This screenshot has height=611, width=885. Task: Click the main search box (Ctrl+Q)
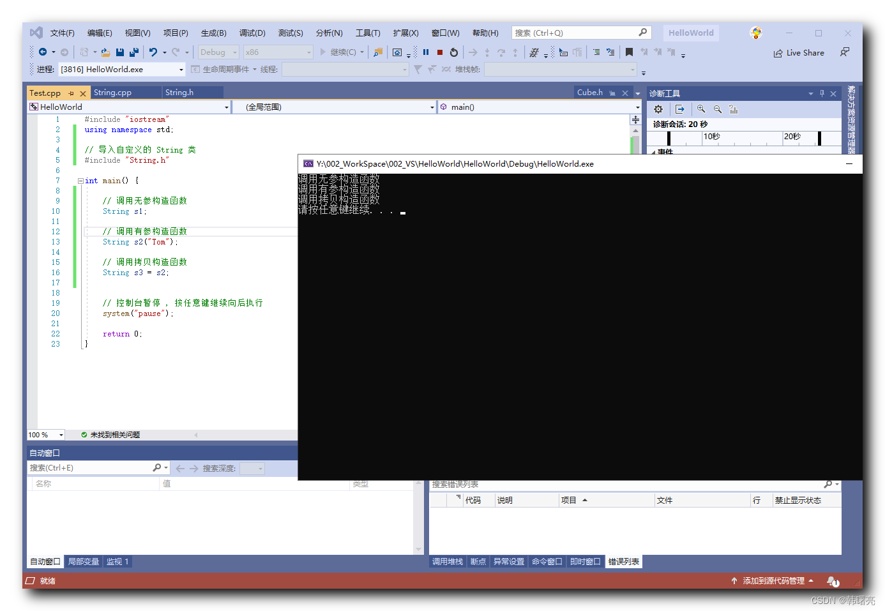click(581, 33)
